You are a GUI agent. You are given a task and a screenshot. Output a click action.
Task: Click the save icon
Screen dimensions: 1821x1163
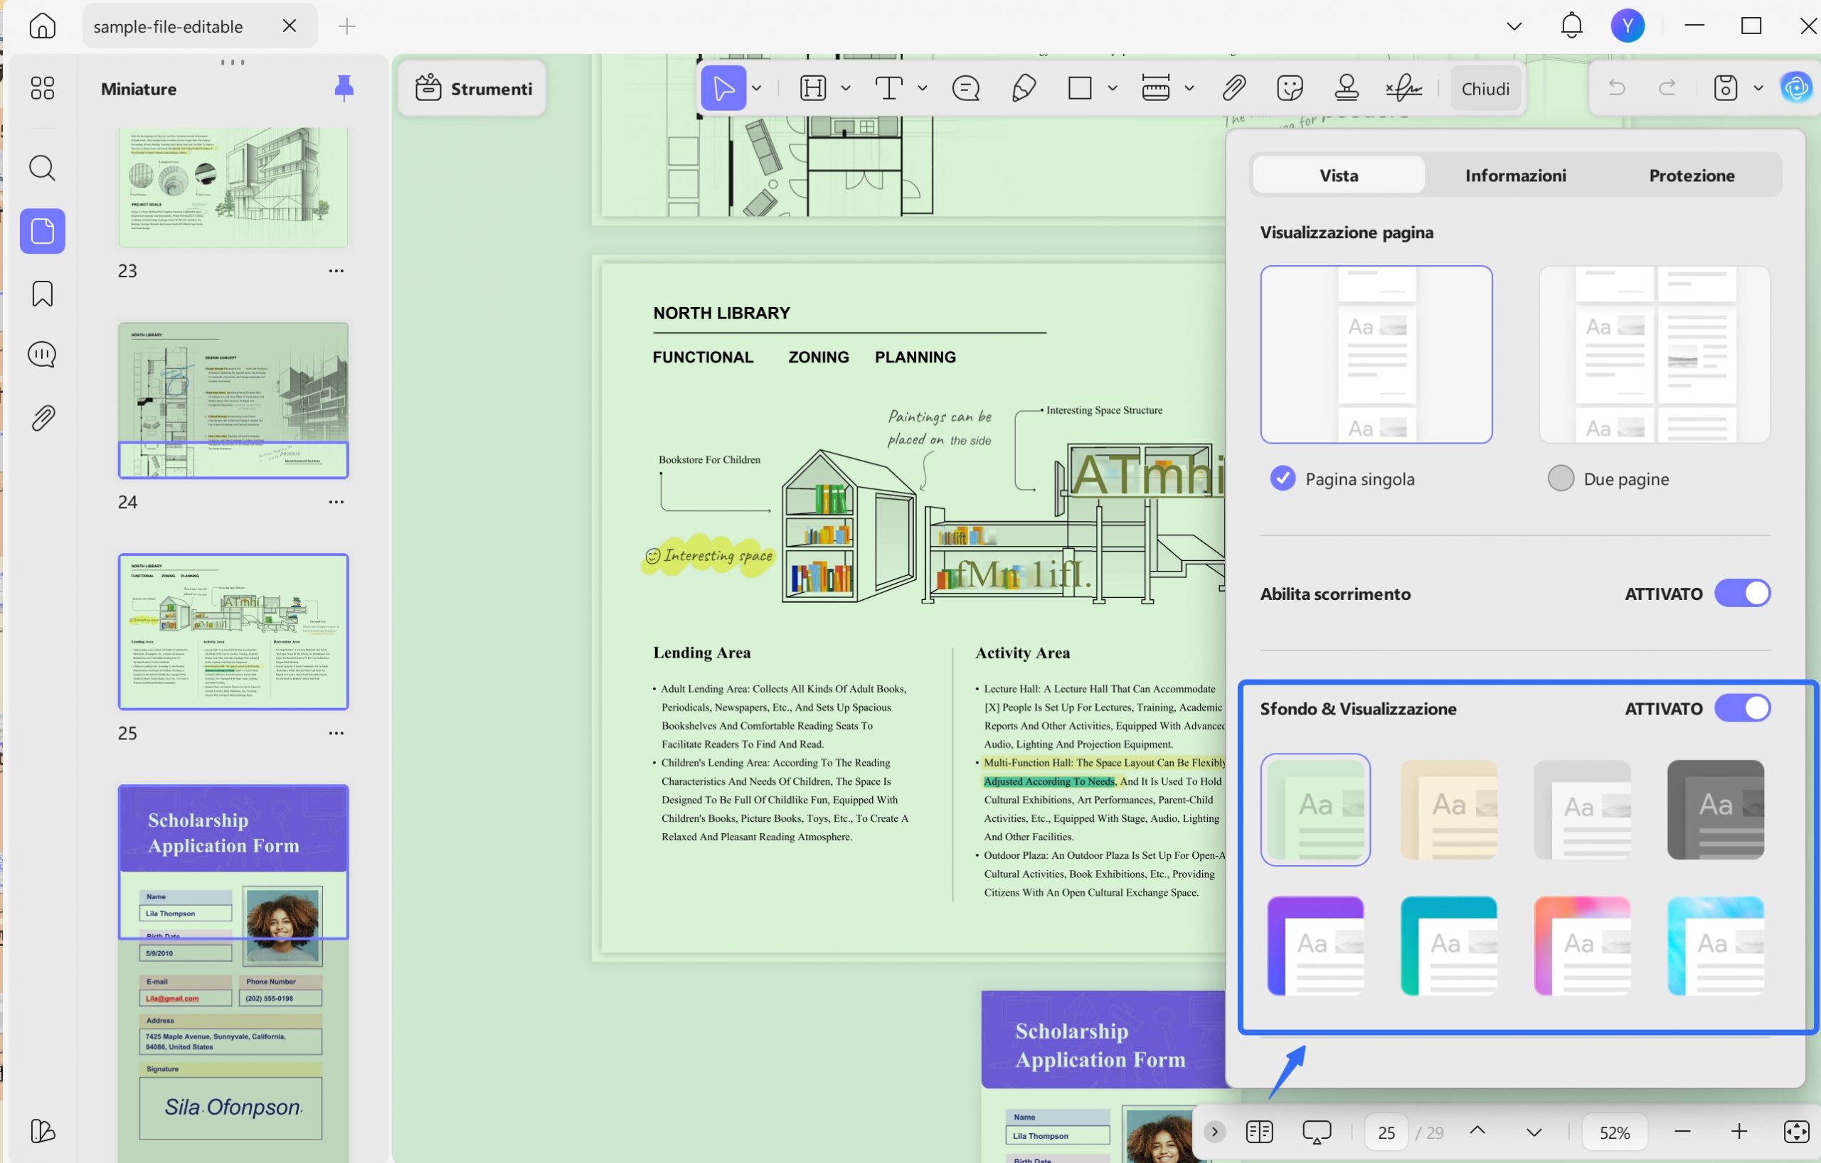(1725, 88)
